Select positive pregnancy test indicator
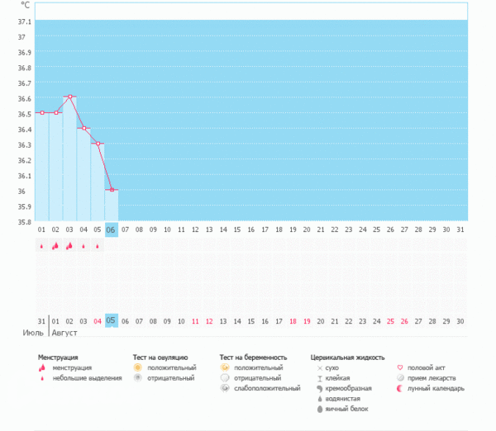 [x=225, y=367]
